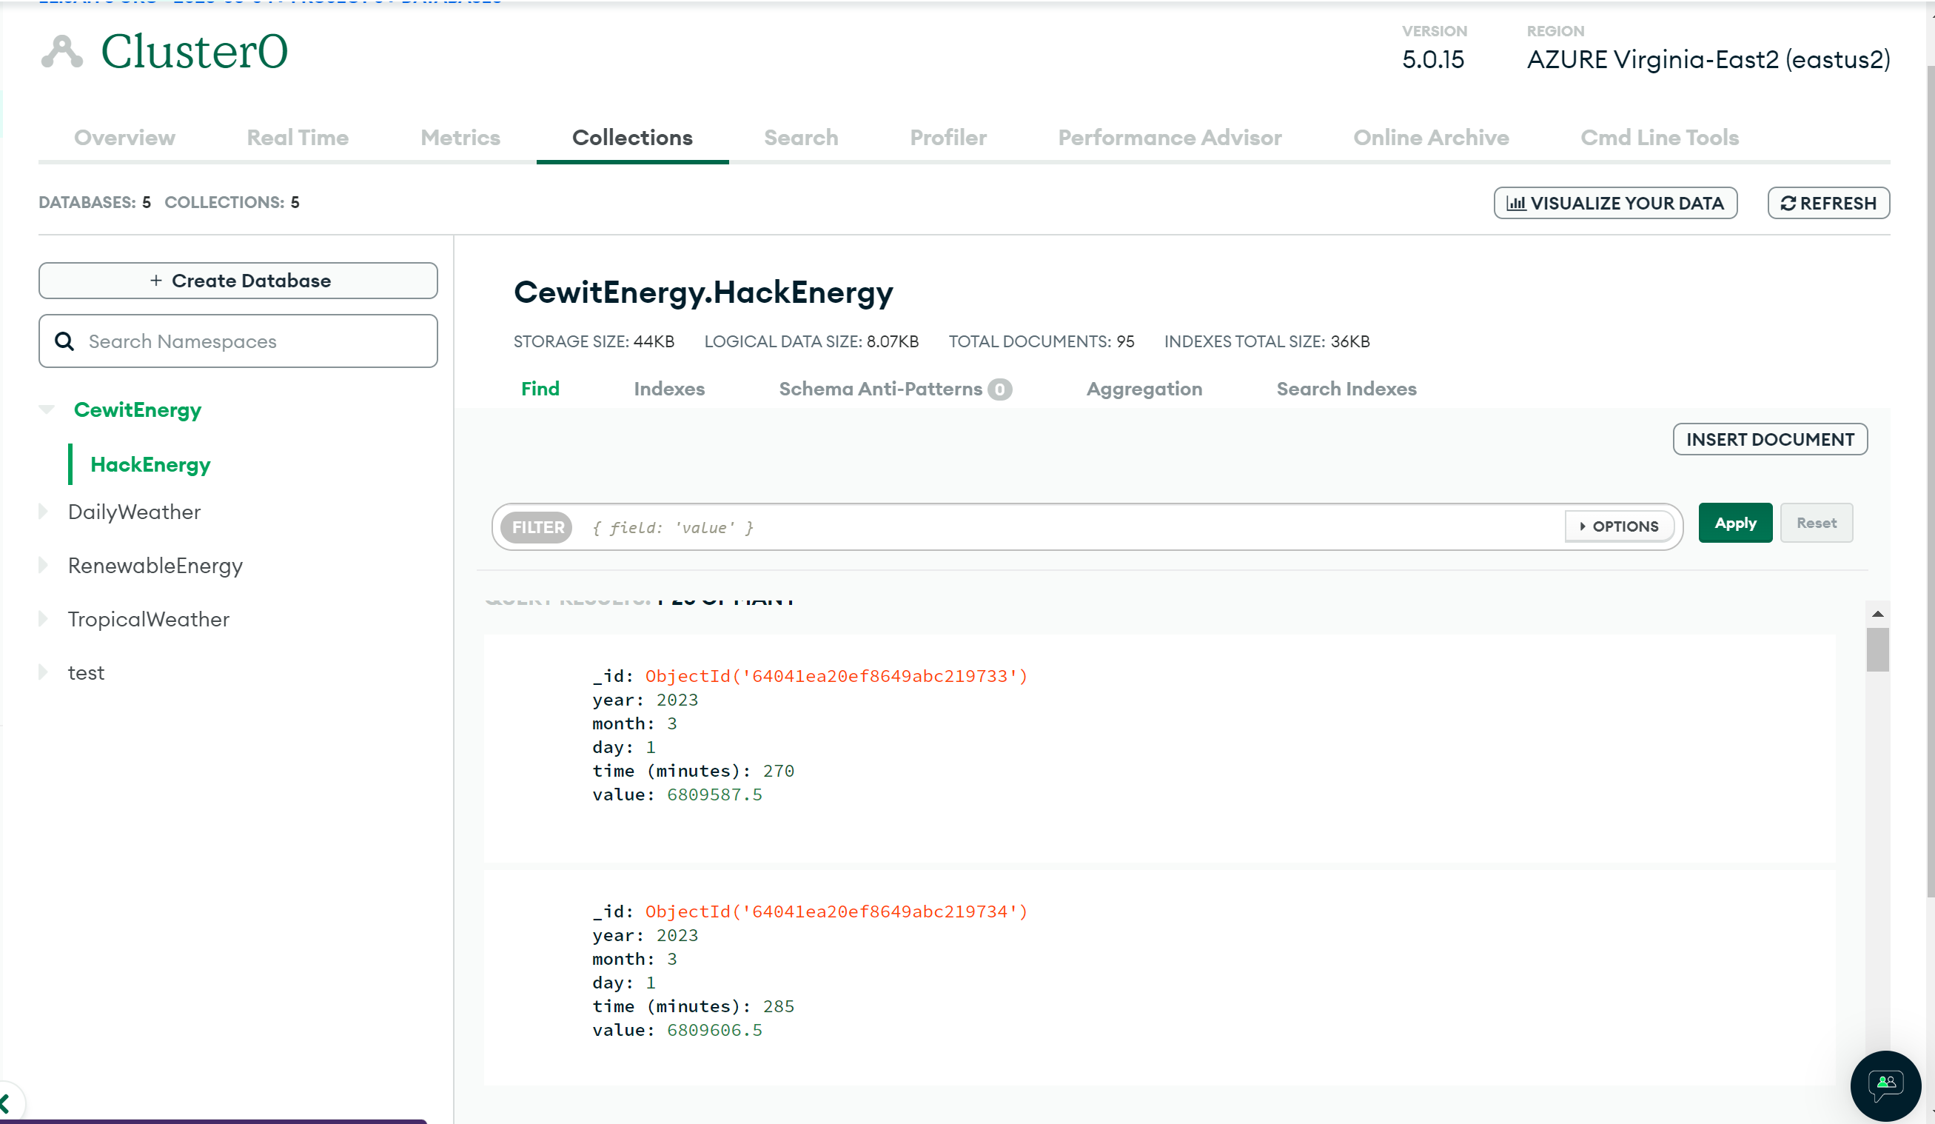The height and width of the screenshot is (1124, 1935).
Task: Click the plus icon on Create Database
Action: tap(156, 281)
